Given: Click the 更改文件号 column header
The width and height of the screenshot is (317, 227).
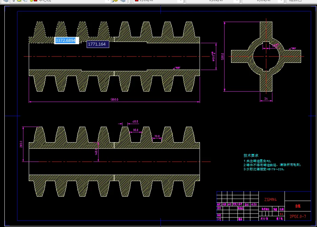Looking at the screenshot, I should 237,204.
